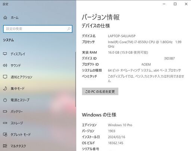
Task: Click the Tablet mode icon
Action: click(x=5, y=134)
